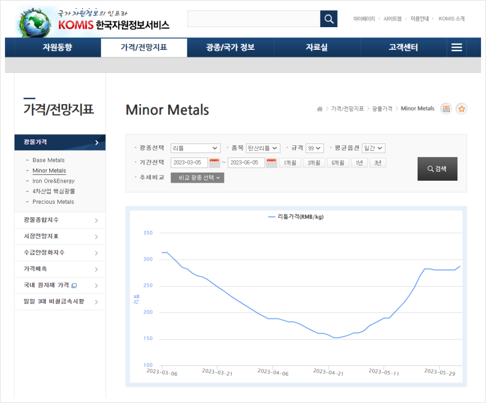486x403 pixels.
Task: Click chart y-axis value 350
Action: [148, 233]
